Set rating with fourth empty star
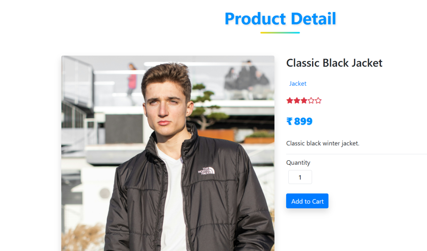427x251 pixels. coord(311,101)
